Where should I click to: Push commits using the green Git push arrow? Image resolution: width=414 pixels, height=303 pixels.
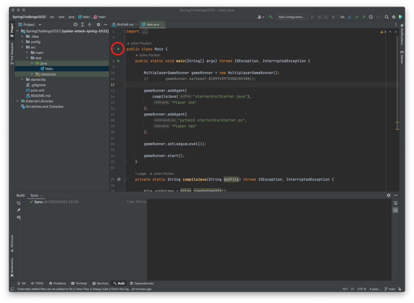[363, 17]
